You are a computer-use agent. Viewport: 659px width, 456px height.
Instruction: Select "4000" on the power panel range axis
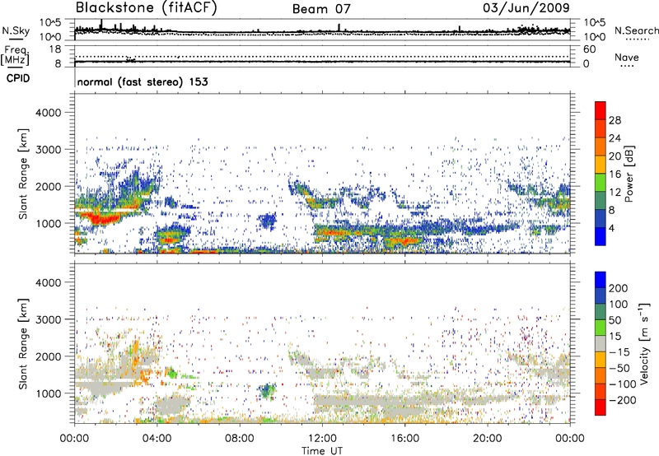click(49, 113)
